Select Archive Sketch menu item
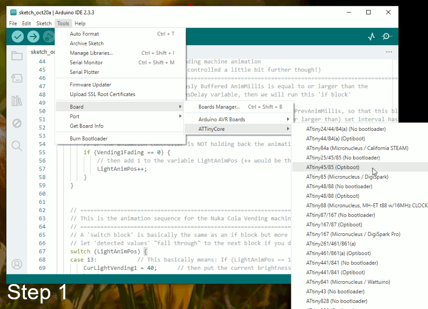This screenshot has height=309, width=428. click(120, 43)
